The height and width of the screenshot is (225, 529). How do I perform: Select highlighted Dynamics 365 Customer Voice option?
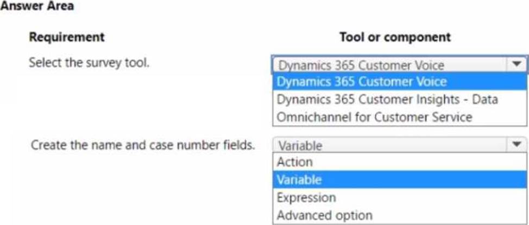point(399,82)
